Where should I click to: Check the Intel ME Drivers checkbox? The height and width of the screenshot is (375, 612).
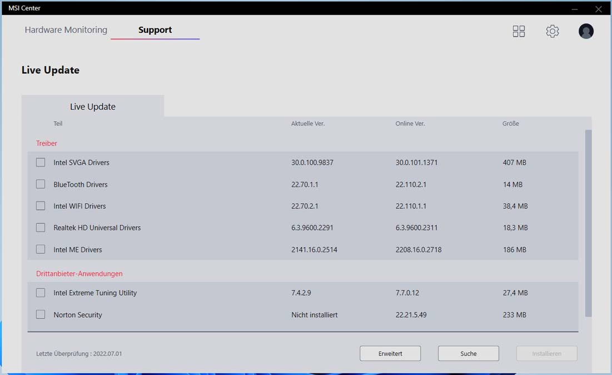click(41, 249)
